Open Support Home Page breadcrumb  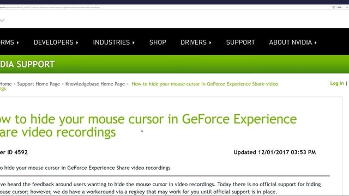coord(39,84)
